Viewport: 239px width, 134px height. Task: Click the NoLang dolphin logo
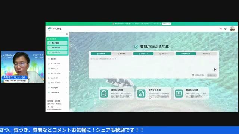(x=50, y=29)
